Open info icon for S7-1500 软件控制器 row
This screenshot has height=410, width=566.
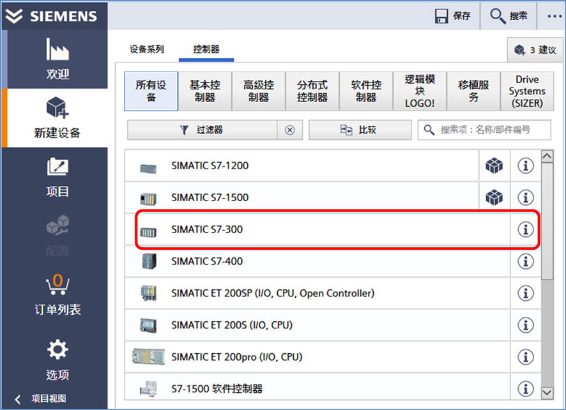[x=526, y=389]
